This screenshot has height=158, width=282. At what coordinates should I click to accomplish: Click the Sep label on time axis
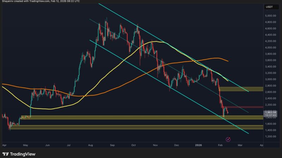coord(112,145)
